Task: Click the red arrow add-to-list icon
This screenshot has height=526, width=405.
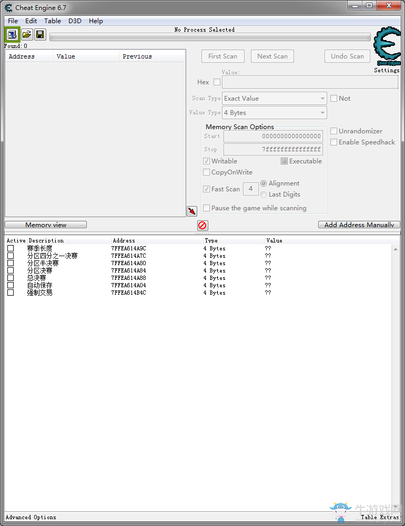Action: pos(192,211)
